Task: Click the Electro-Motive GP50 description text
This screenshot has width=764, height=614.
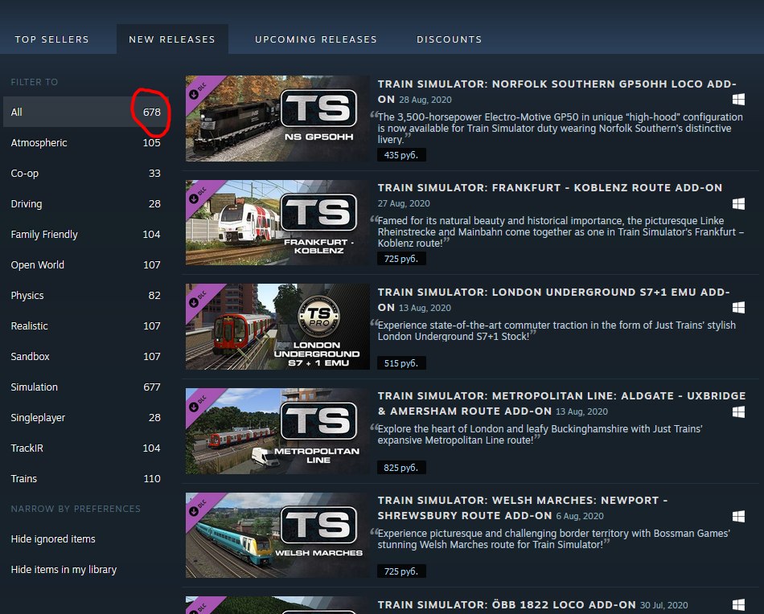Action: (x=560, y=129)
